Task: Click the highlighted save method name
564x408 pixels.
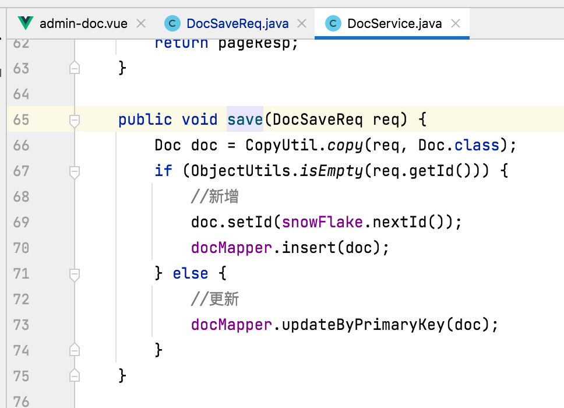Action: point(245,119)
